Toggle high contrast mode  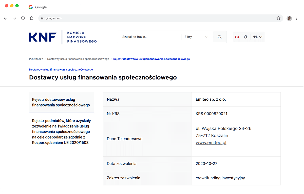(245, 37)
